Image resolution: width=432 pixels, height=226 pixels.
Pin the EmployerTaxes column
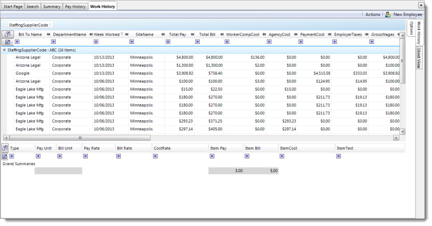pyautogui.click(x=367, y=35)
